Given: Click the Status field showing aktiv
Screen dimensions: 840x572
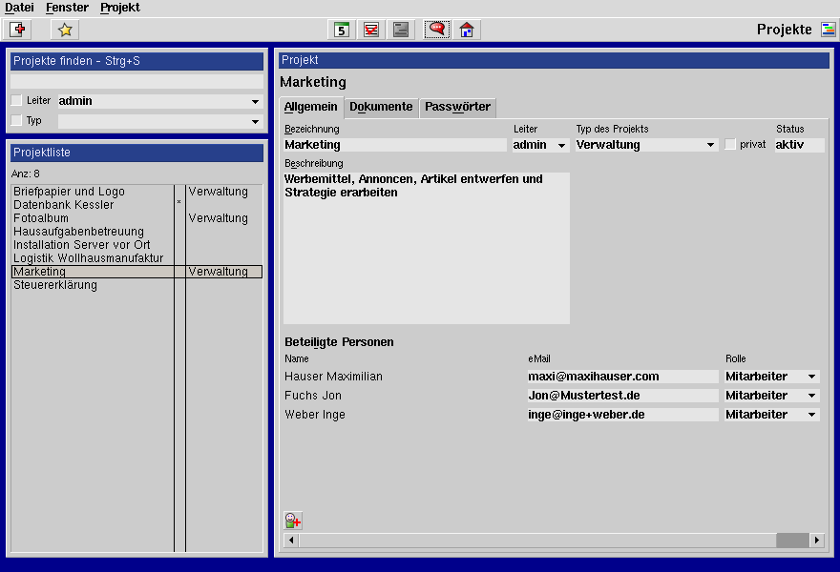Looking at the screenshot, I should (x=799, y=145).
